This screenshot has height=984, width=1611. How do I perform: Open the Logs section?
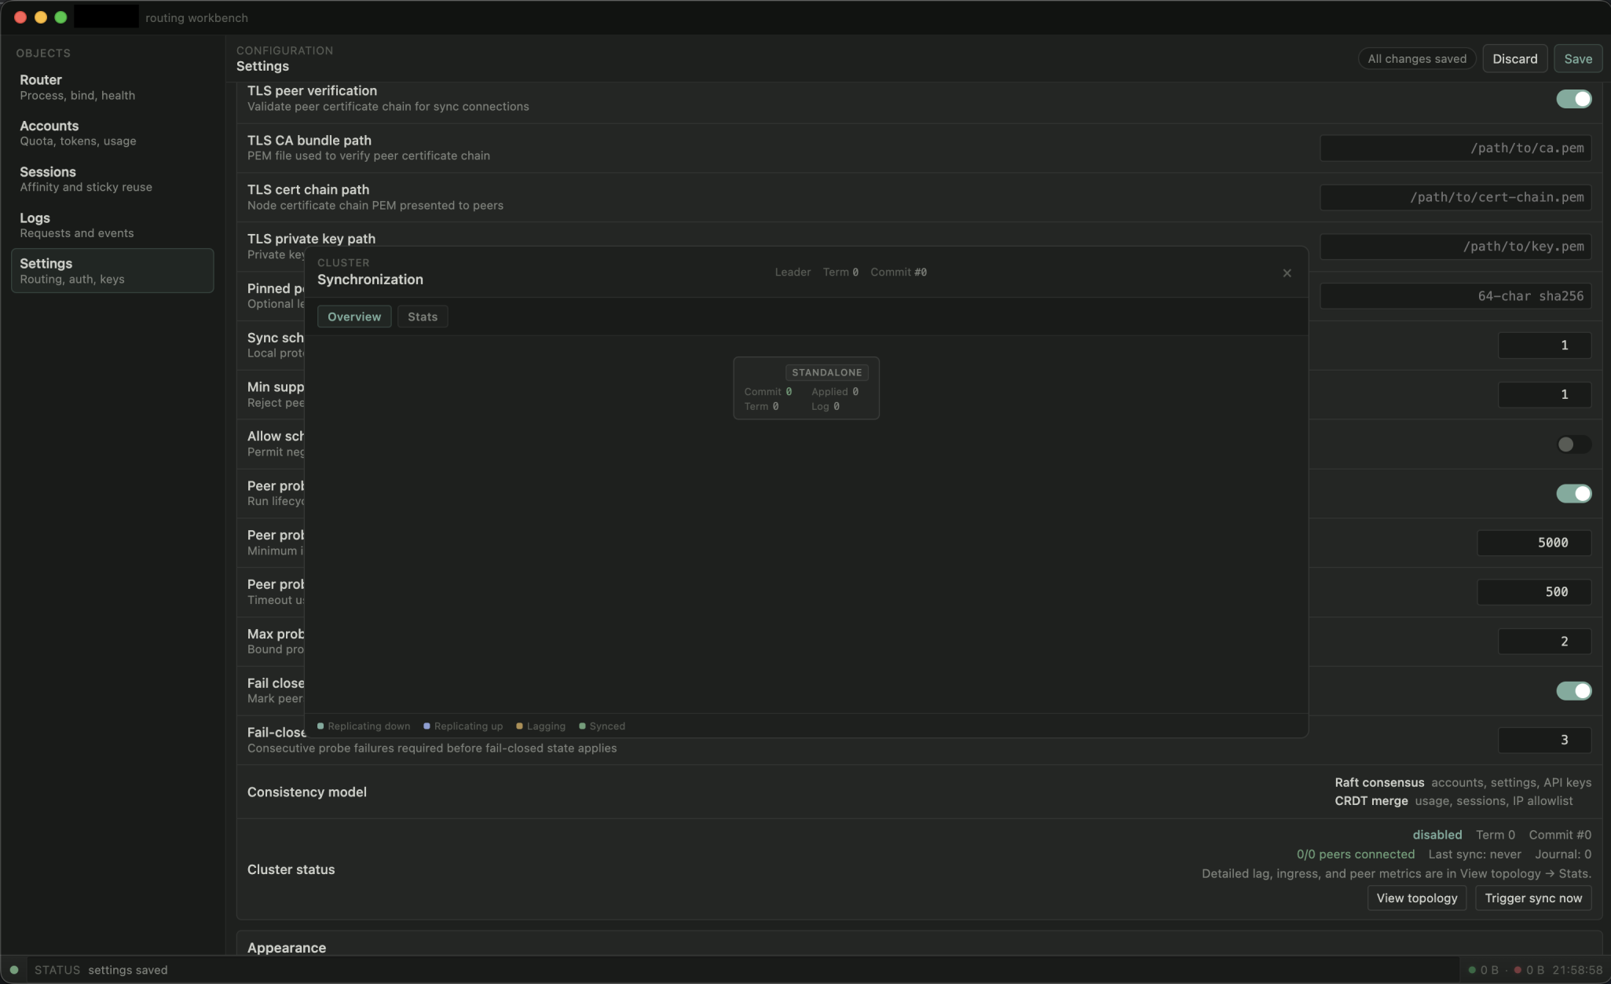pos(112,225)
